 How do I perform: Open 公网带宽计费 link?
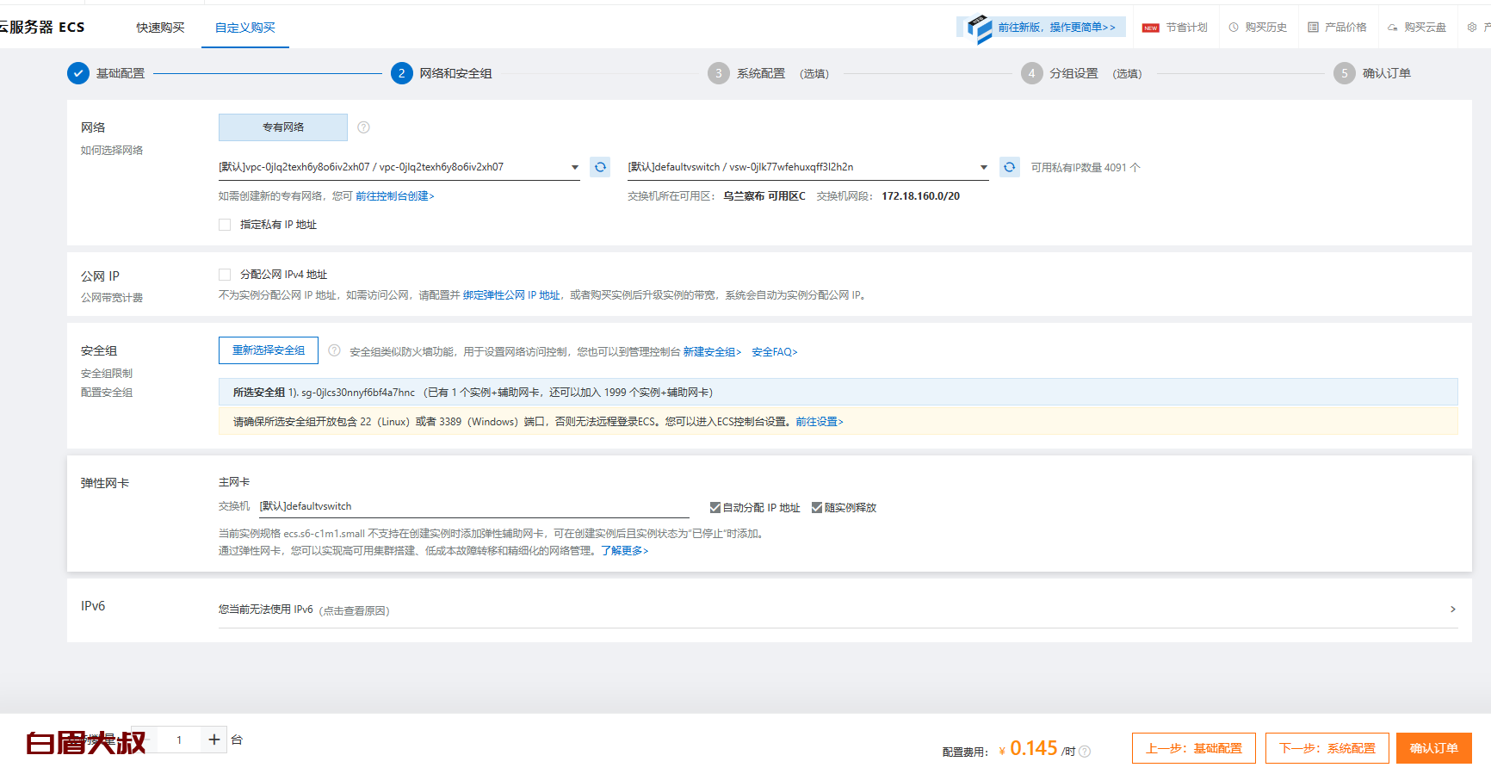tap(112, 298)
